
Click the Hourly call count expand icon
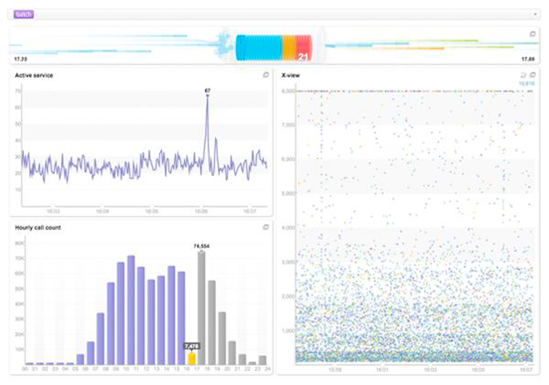click(x=266, y=227)
